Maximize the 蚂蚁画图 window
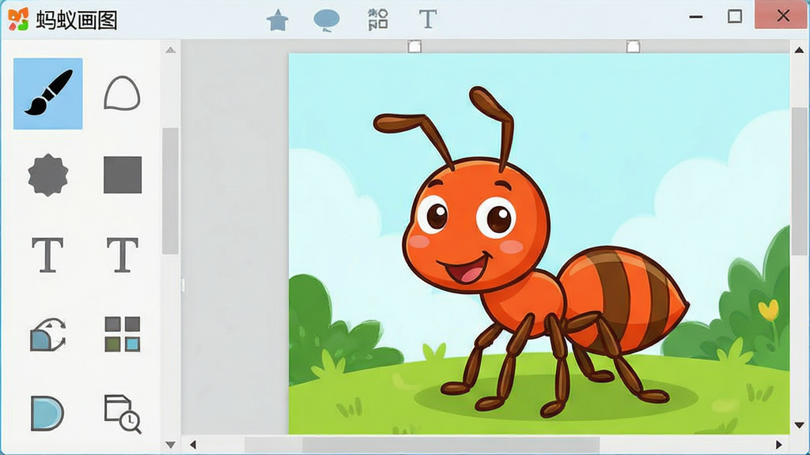Viewport: 810px width, 455px height. tap(735, 17)
